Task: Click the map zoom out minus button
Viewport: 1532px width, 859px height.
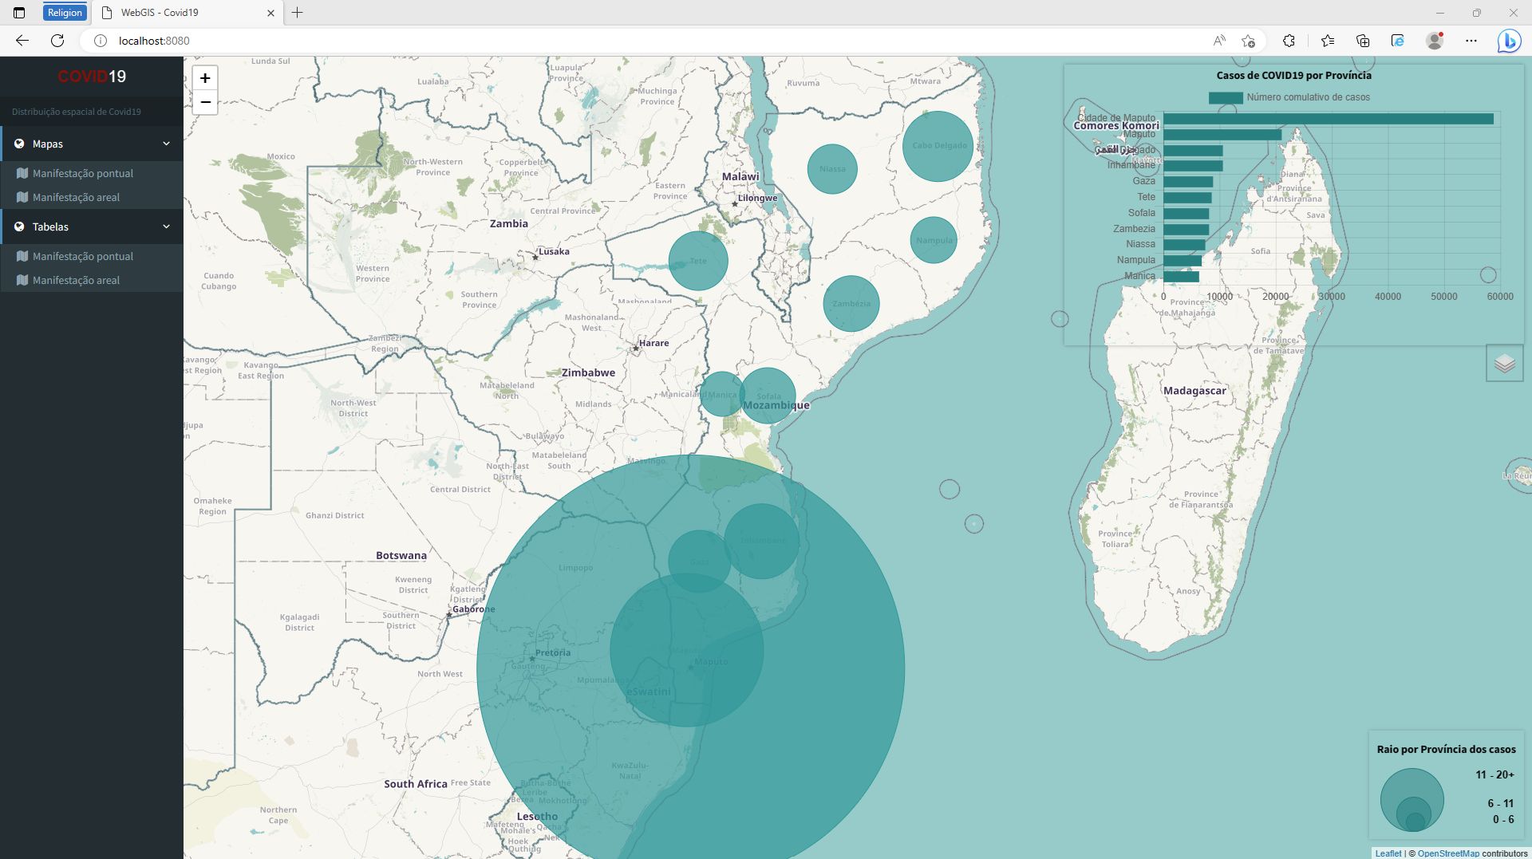Action: [x=205, y=103]
